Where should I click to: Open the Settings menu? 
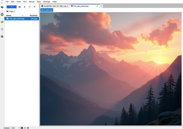(47, 2)
